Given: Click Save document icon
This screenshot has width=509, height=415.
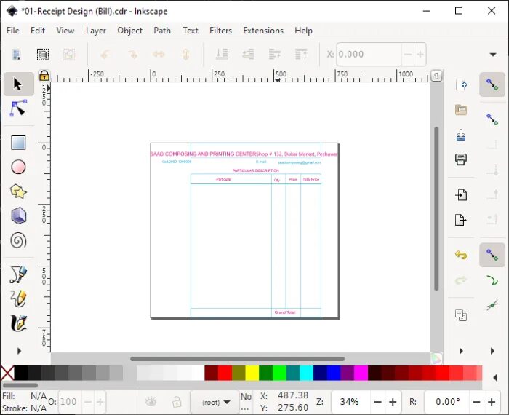Looking at the screenshot, I should (461, 135).
